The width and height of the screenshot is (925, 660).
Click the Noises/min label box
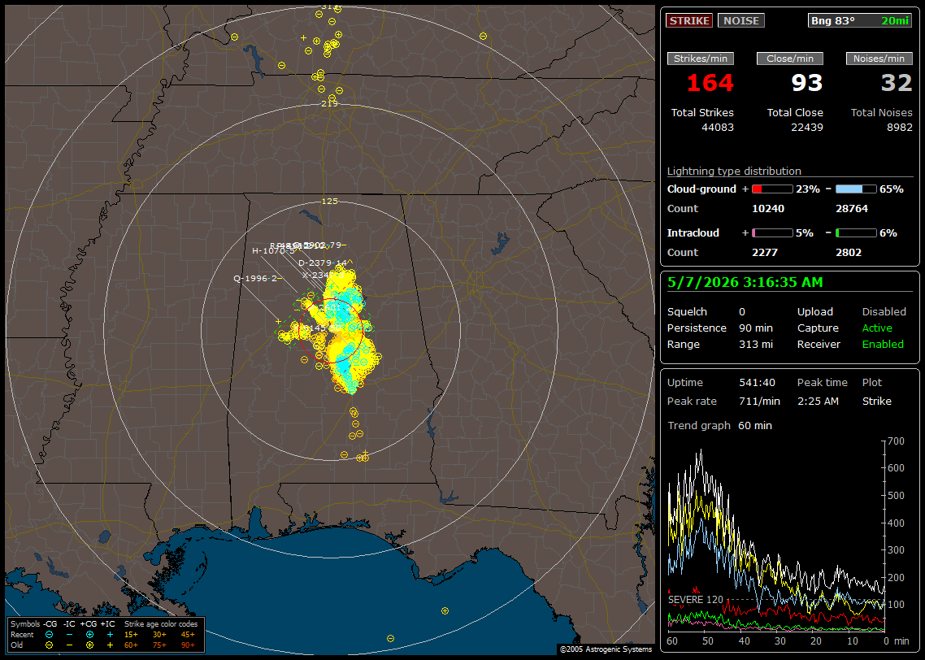[x=879, y=59]
